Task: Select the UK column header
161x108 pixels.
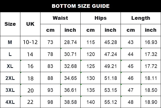Action: [30, 24]
